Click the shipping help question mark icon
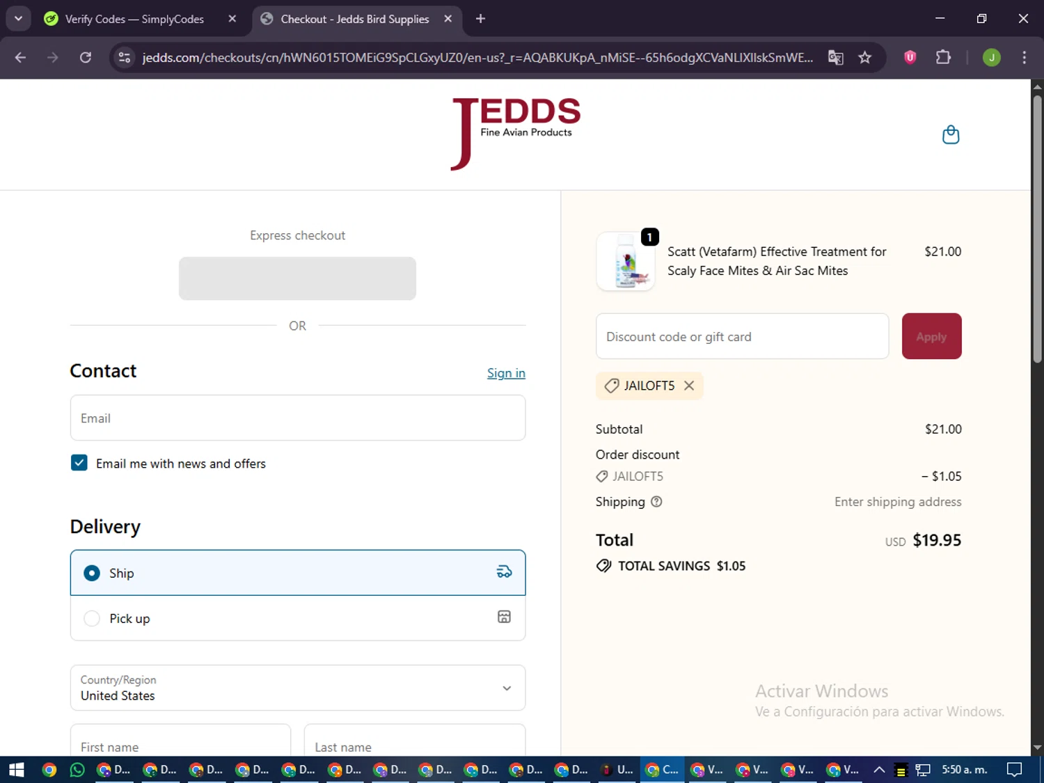 [656, 502]
